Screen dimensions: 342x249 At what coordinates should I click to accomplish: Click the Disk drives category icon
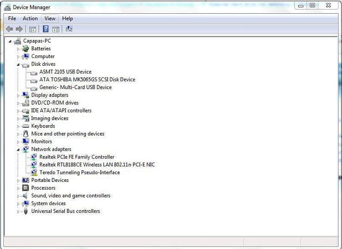[x=26, y=65]
